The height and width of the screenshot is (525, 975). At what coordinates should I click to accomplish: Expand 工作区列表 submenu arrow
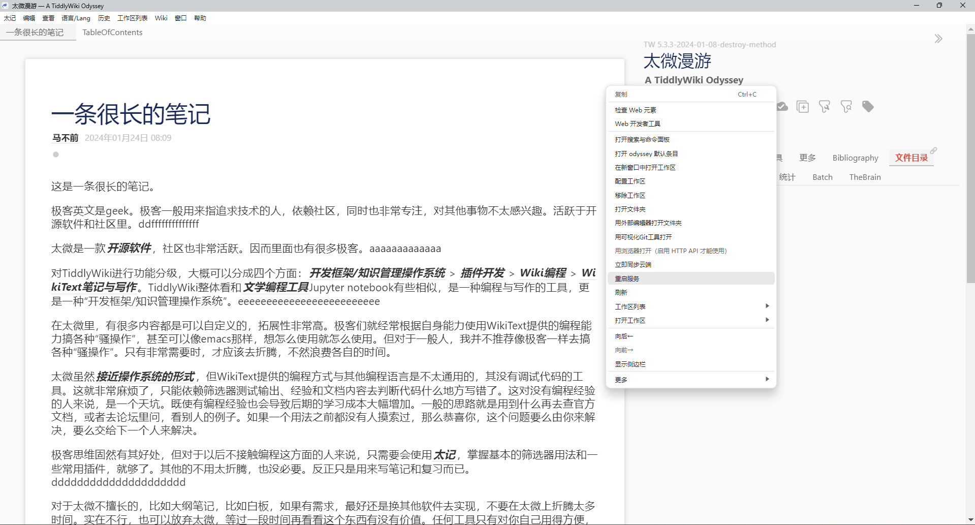click(767, 306)
